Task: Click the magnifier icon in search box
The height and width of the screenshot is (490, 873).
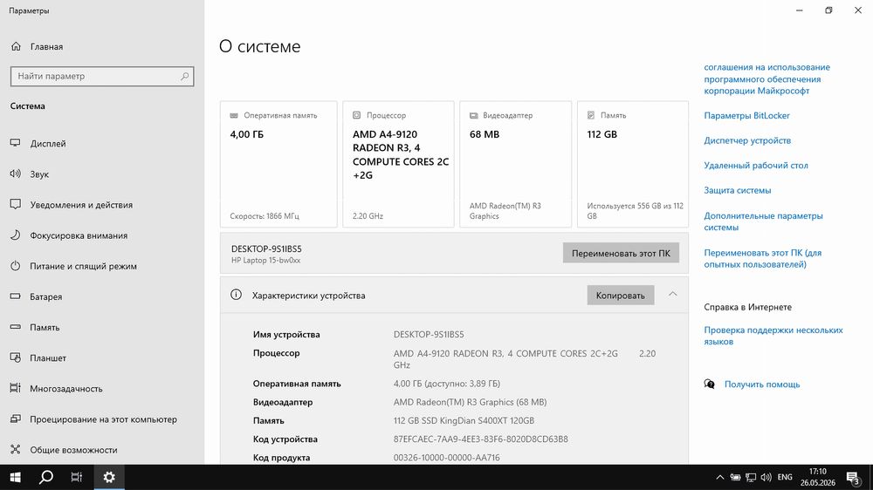Action: [184, 76]
